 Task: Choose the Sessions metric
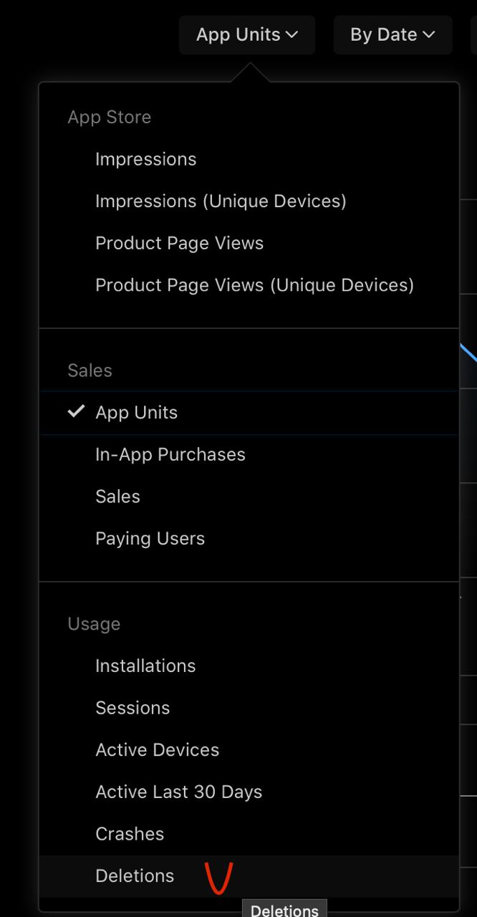132,708
